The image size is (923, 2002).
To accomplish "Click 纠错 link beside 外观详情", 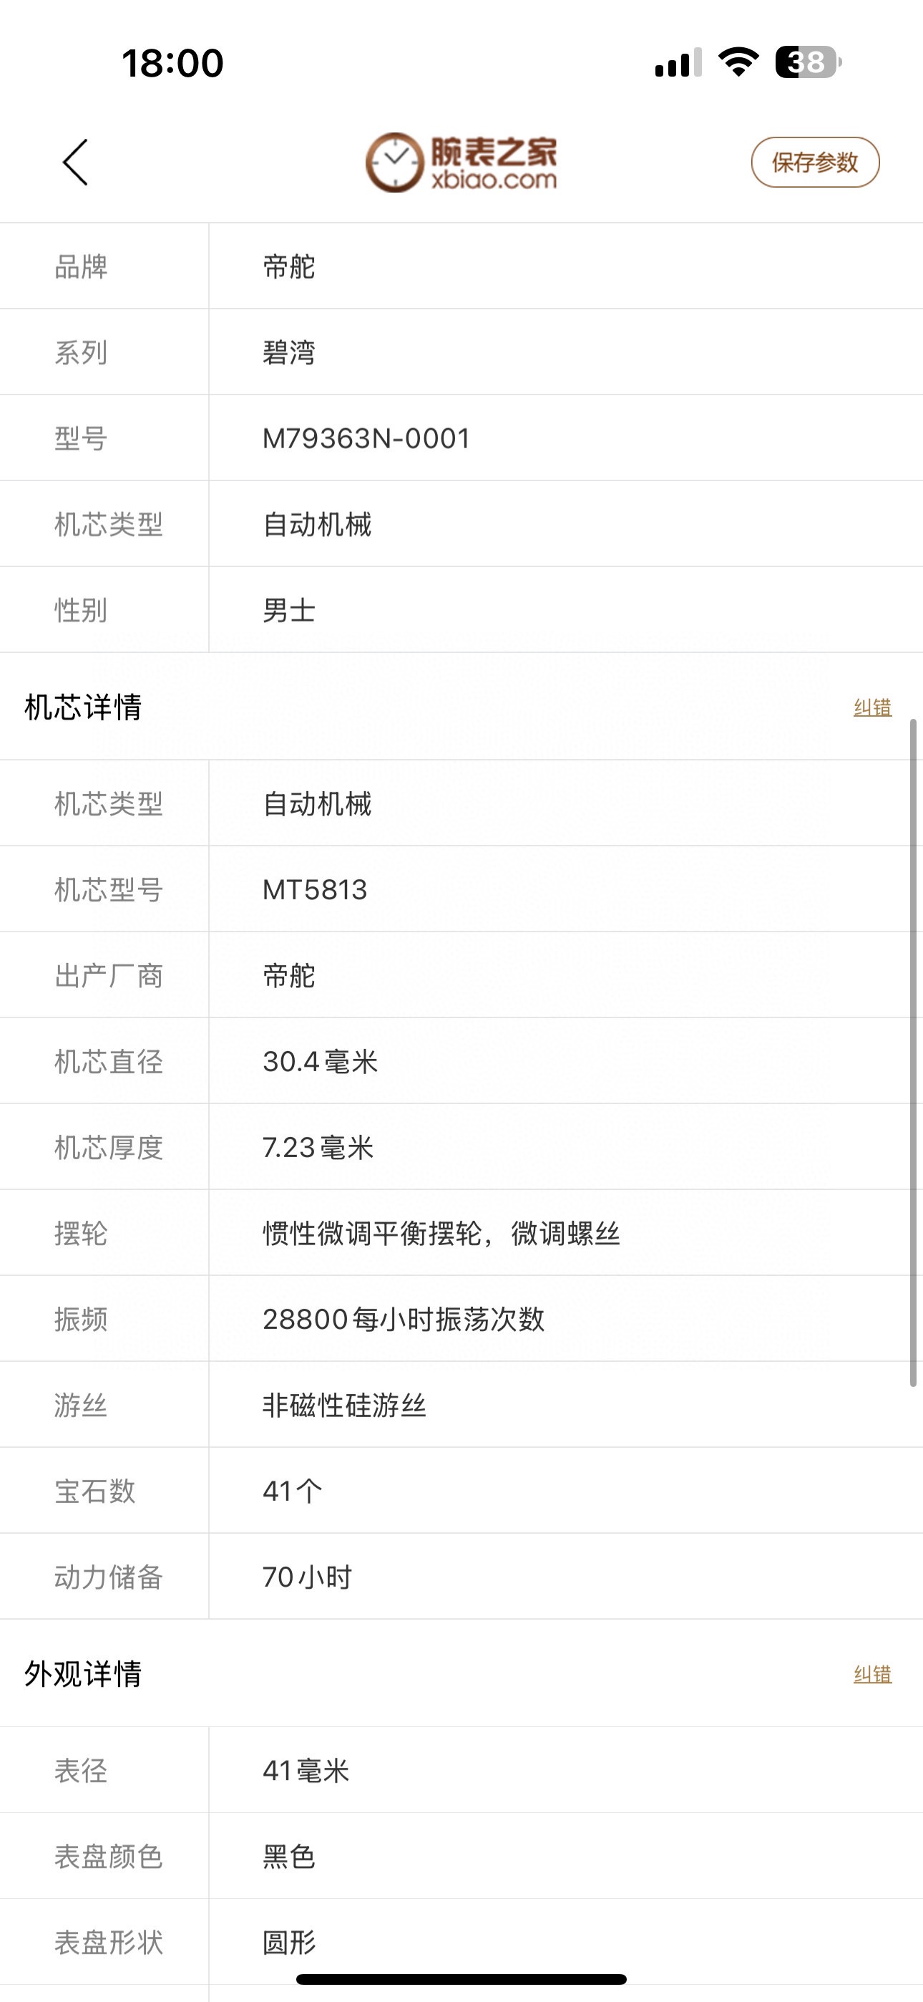I will point(871,1674).
